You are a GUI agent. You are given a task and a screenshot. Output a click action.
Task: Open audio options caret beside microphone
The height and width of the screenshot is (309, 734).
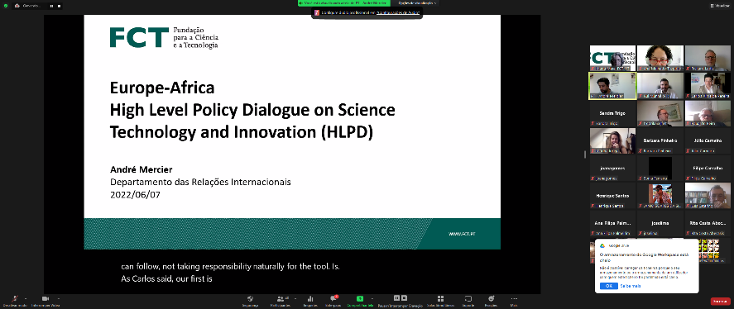click(26, 298)
